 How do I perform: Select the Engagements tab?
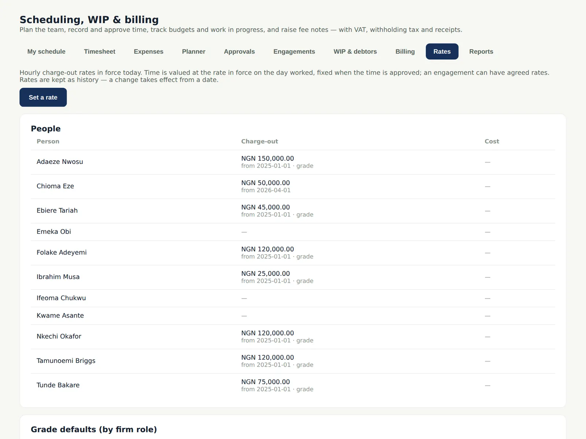(294, 52)
